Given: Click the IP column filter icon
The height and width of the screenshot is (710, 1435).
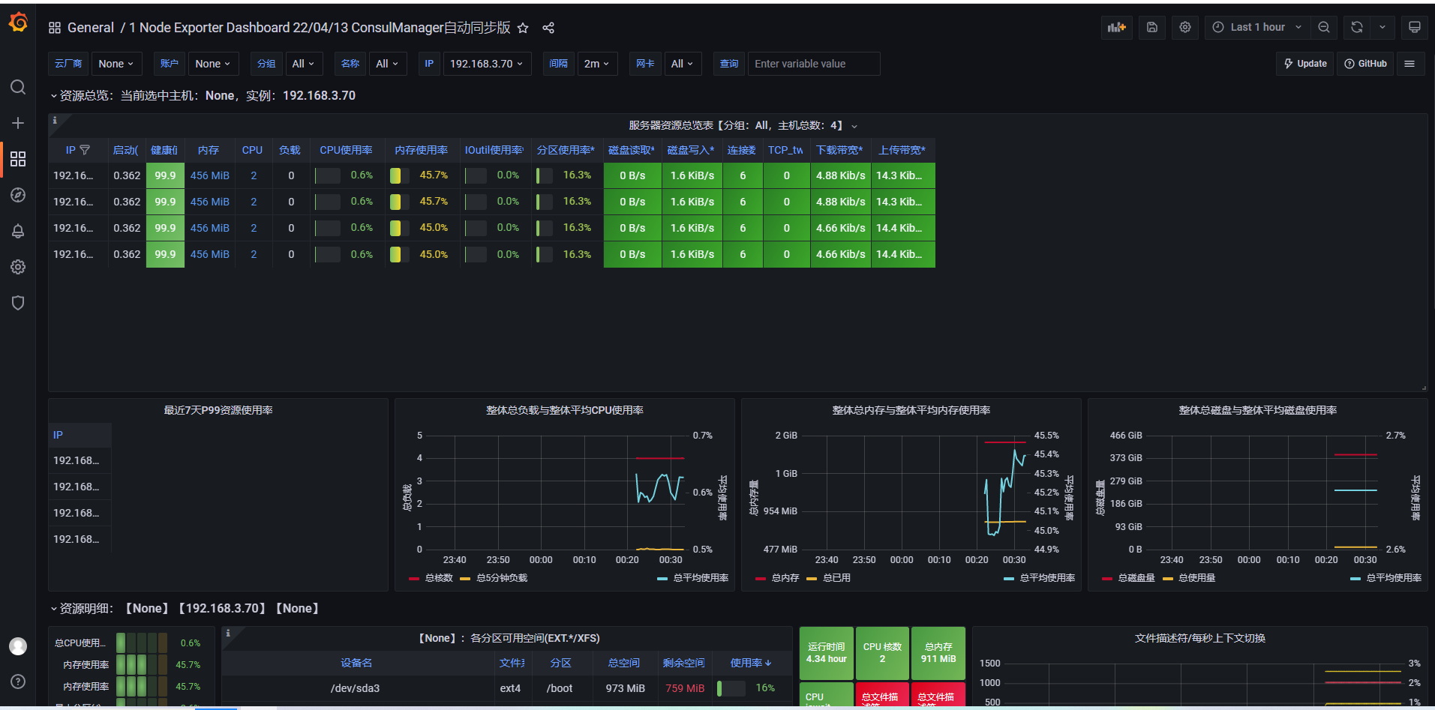Looking at the screenshot, I should [x=85, y=150].
